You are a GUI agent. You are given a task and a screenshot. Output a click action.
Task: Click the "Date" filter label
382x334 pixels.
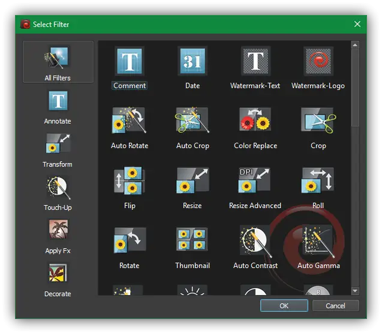(192, 86)
